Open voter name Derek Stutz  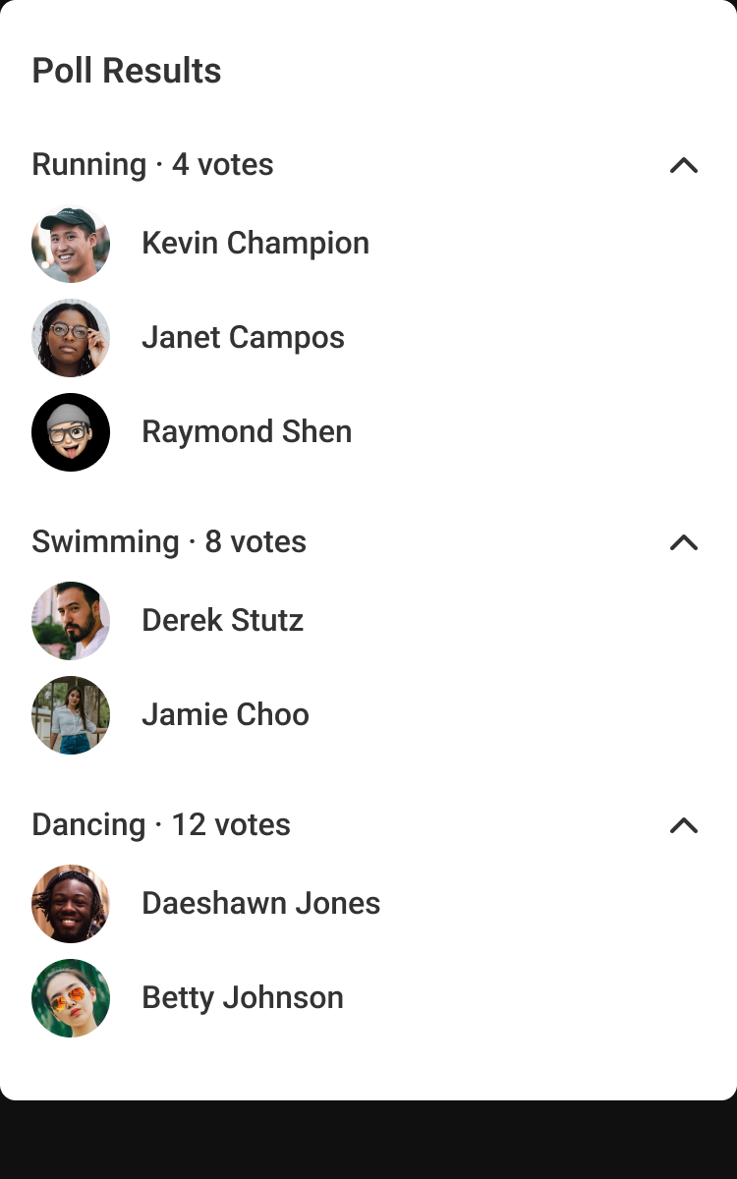(223, 620)
